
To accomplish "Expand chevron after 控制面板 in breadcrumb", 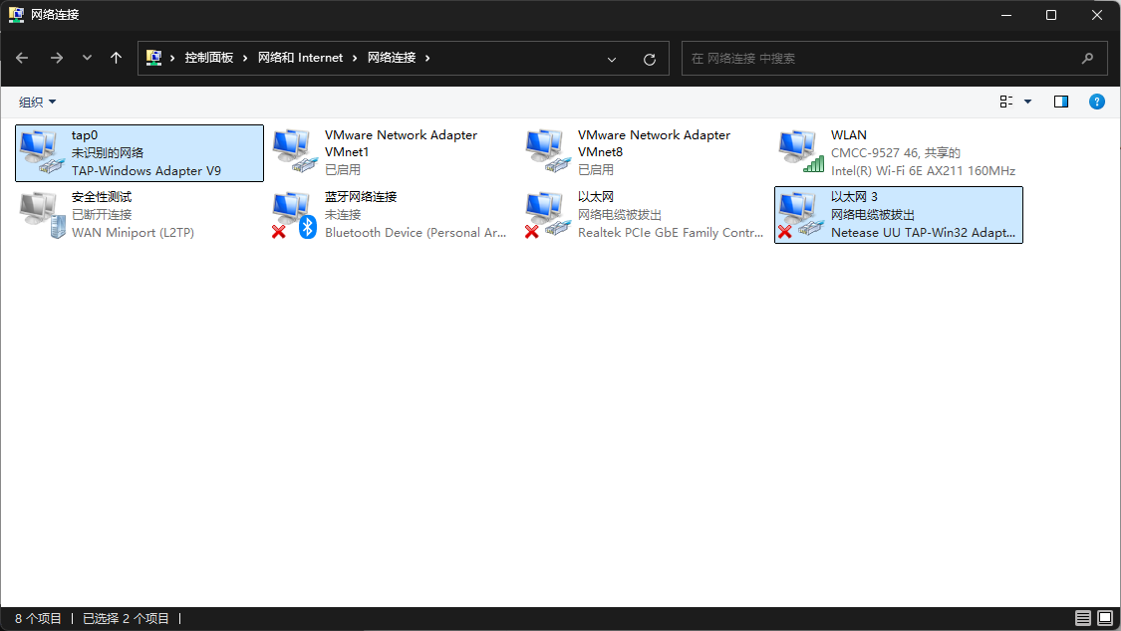I will (244, 58).
